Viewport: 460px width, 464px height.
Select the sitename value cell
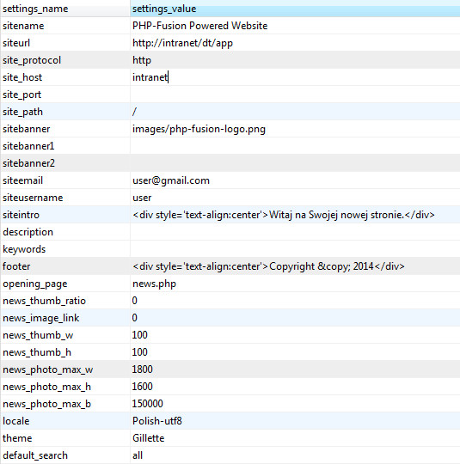[x=295, y=26]
